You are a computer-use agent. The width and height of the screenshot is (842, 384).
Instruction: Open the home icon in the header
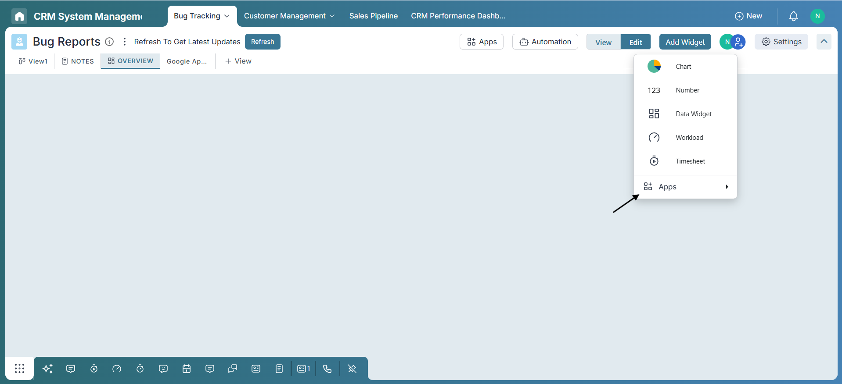click(x=19, y=16)
